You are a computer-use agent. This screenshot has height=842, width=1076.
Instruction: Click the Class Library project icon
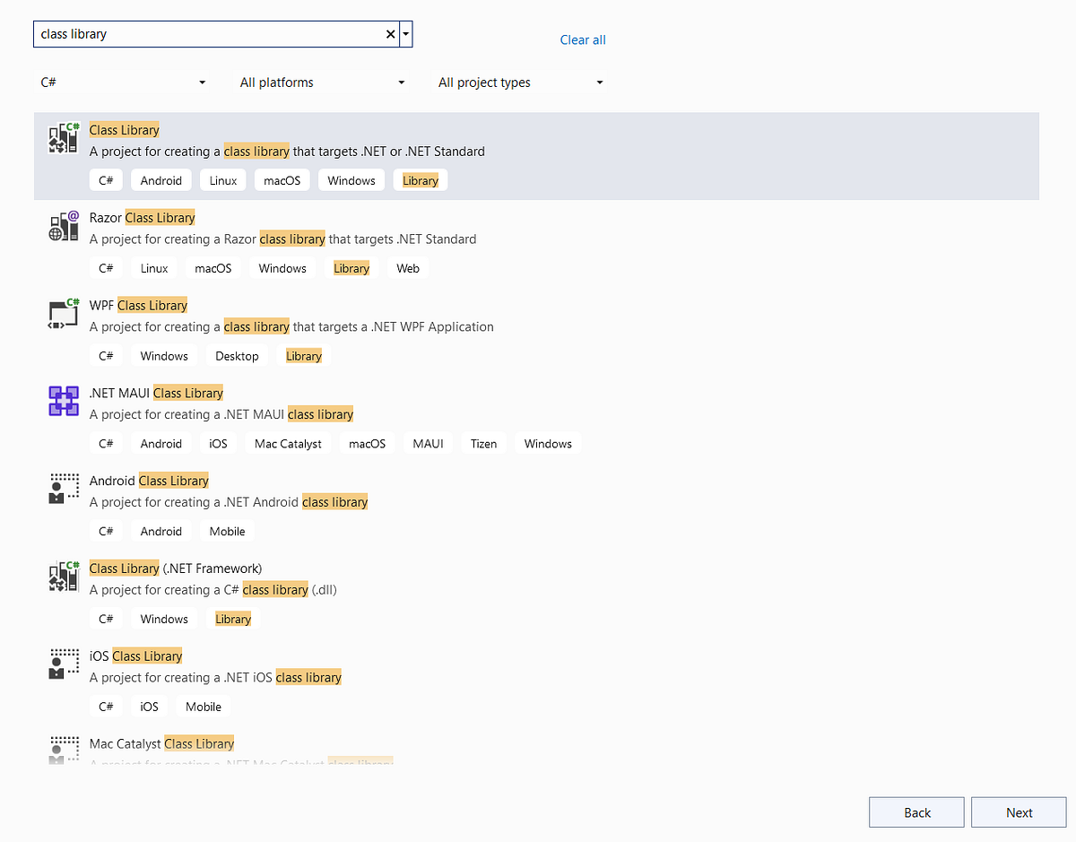pyautogui.click(x=62, y=138)
